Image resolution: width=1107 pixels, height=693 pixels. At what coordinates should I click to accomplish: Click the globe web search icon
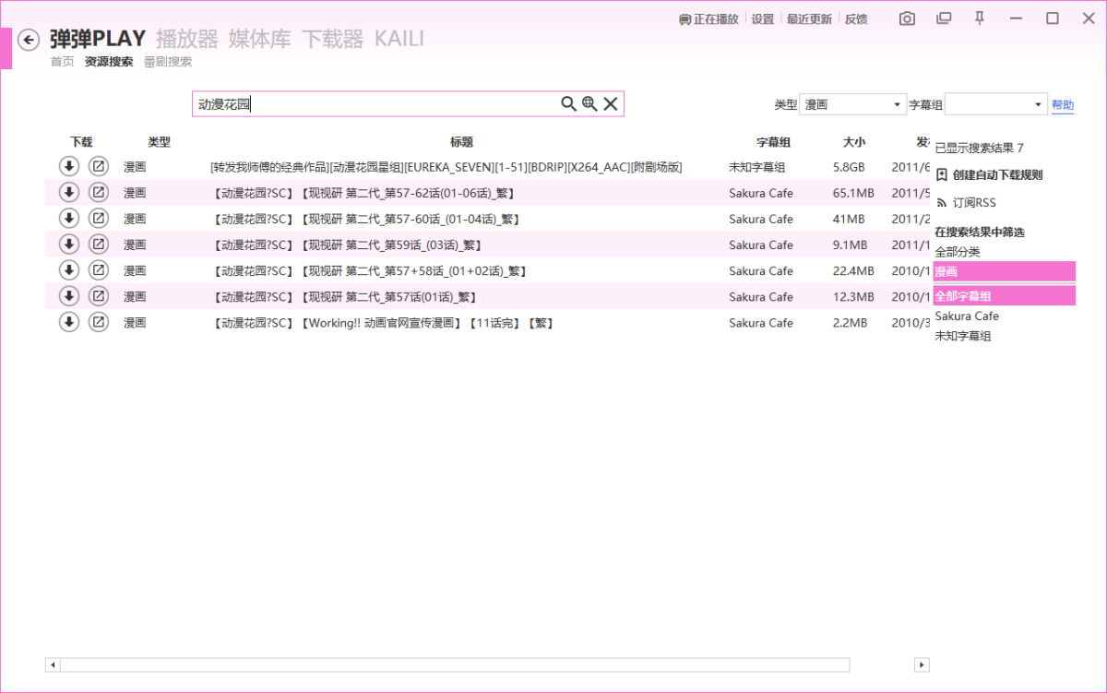[589, 104]
